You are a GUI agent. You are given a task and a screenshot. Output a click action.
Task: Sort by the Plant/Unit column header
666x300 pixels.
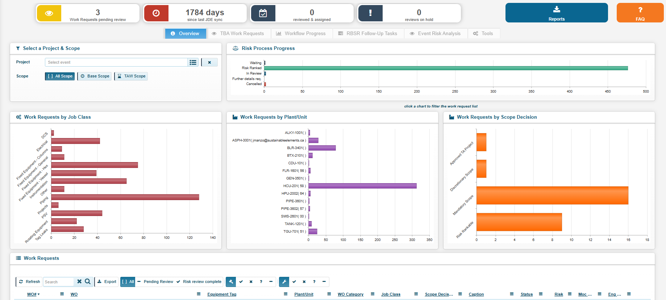click(x=304, y=294)
